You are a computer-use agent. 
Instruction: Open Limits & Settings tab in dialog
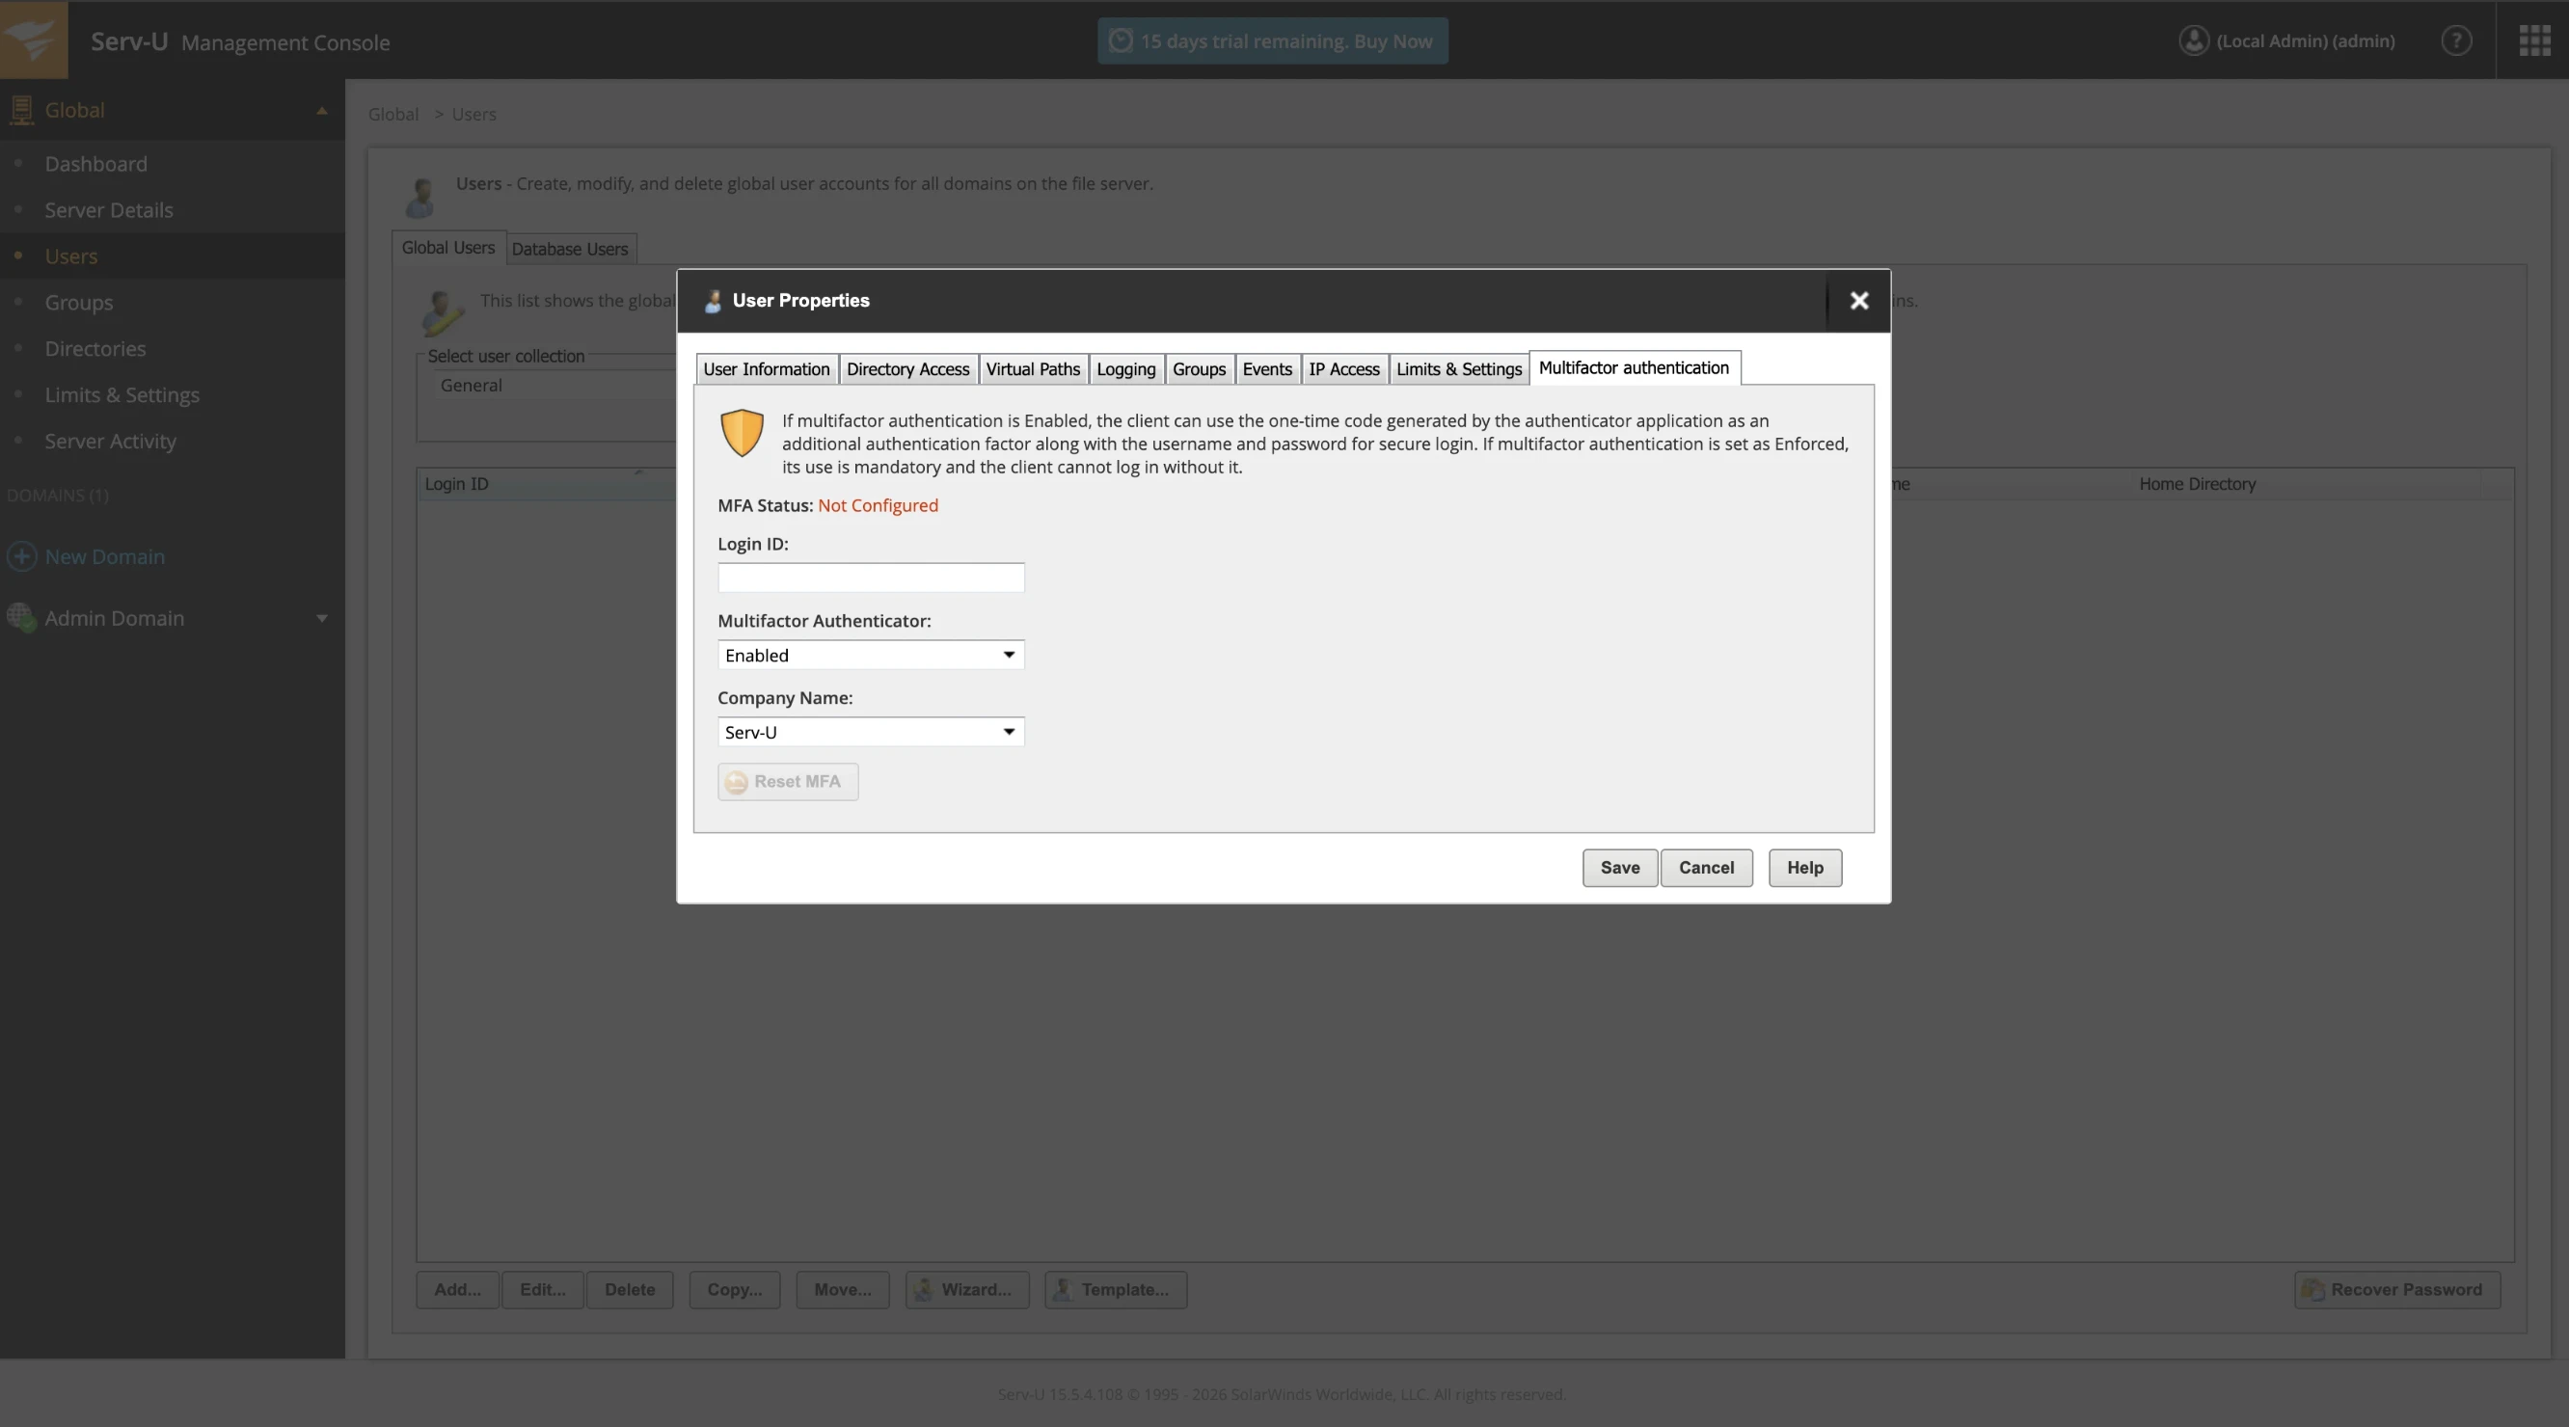[x=1458, y=369]
